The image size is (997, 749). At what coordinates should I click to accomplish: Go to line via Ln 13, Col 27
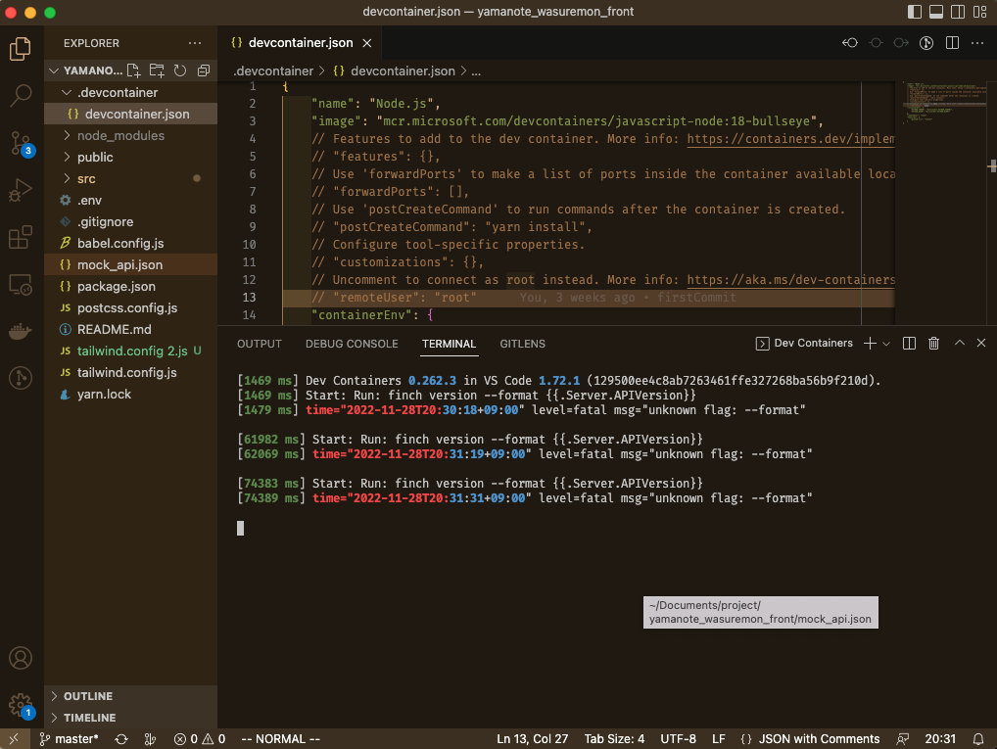pos(532,739)
